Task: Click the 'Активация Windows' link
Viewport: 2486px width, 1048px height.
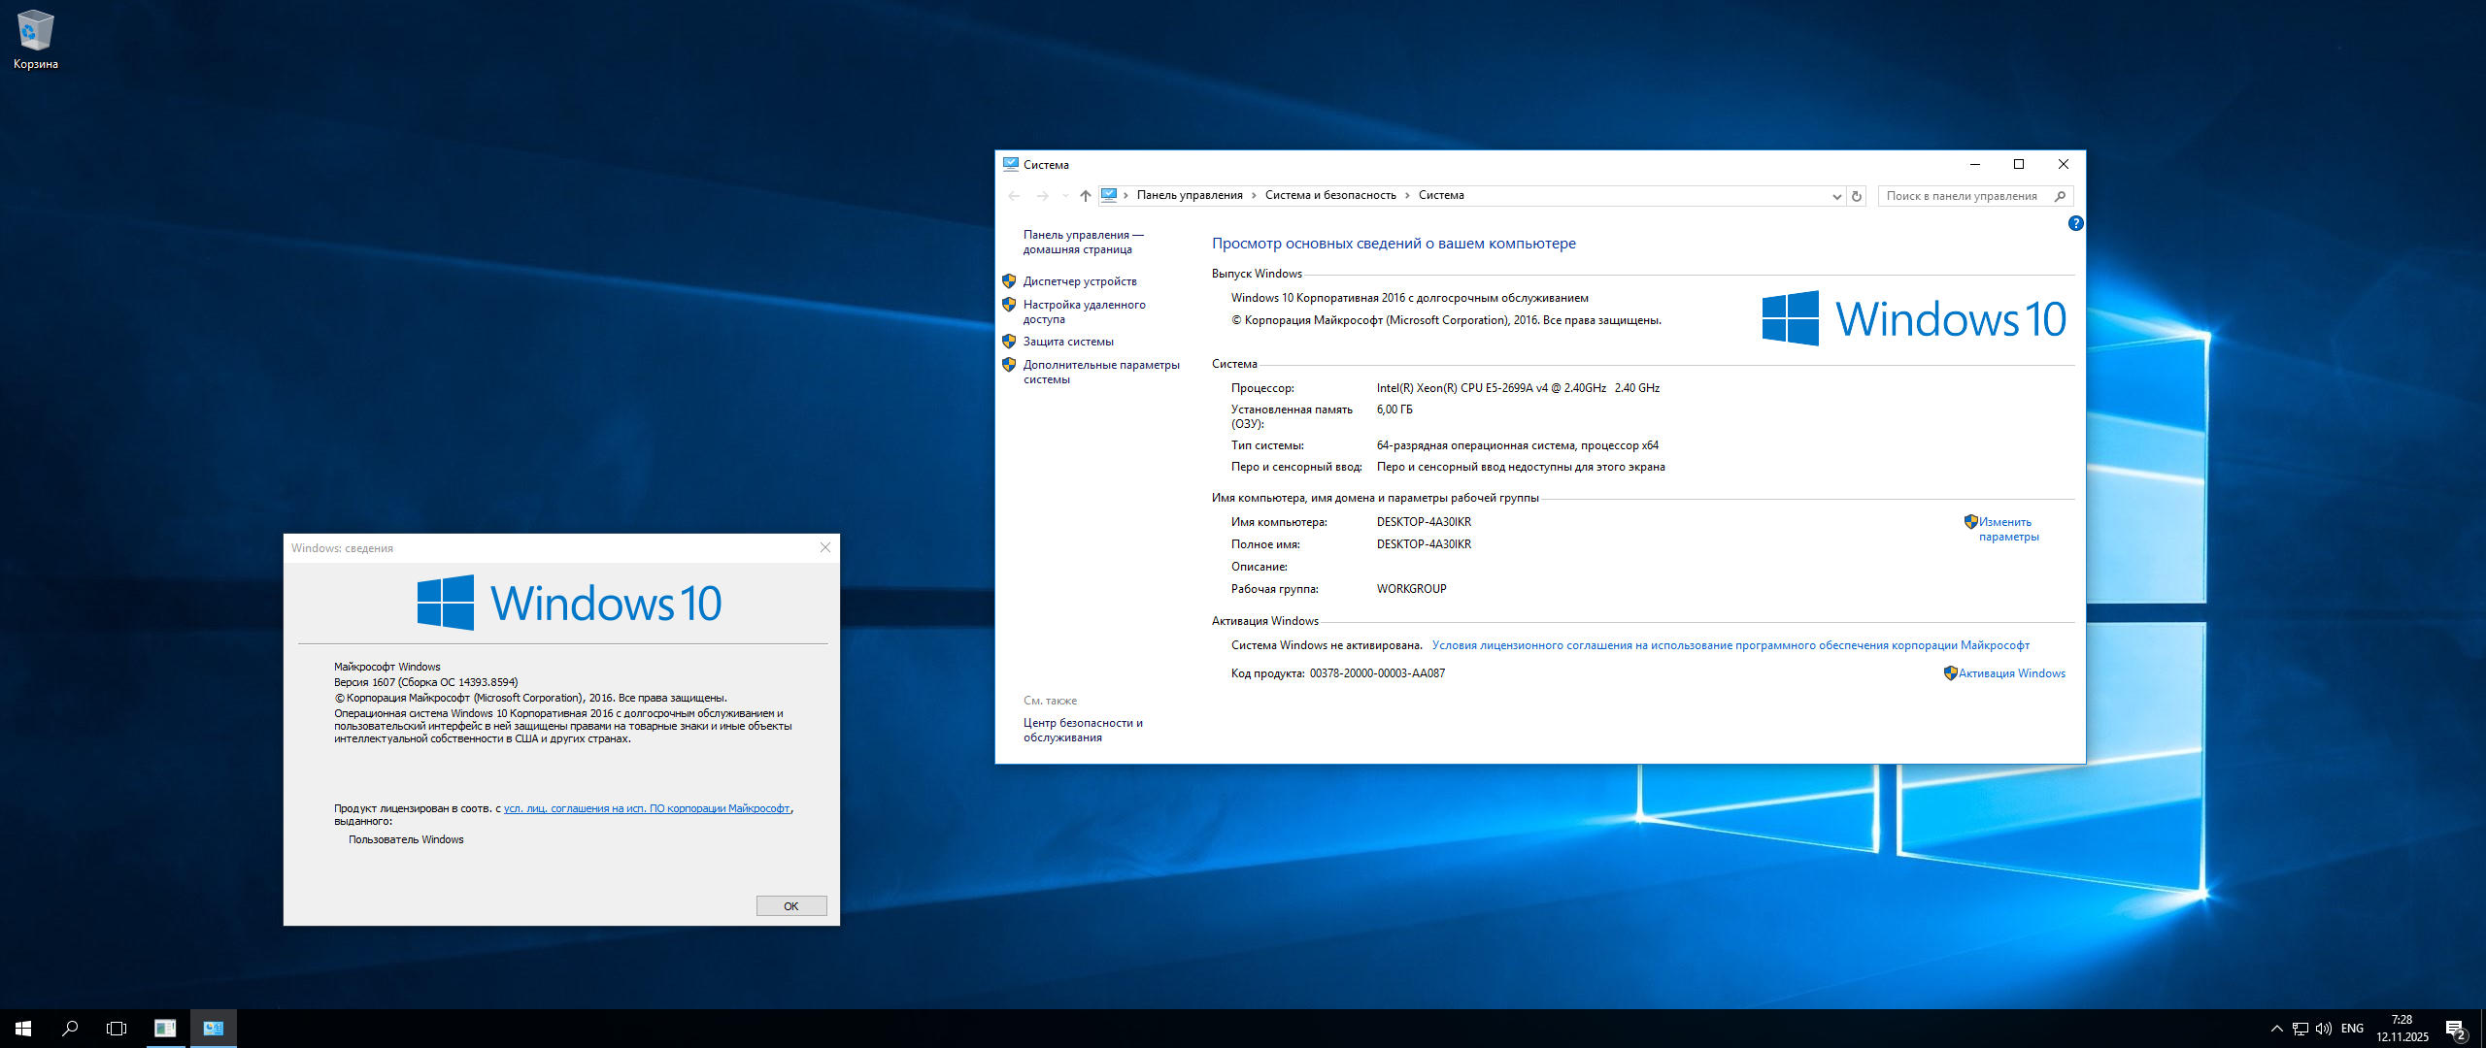Action: (2011, 673)
